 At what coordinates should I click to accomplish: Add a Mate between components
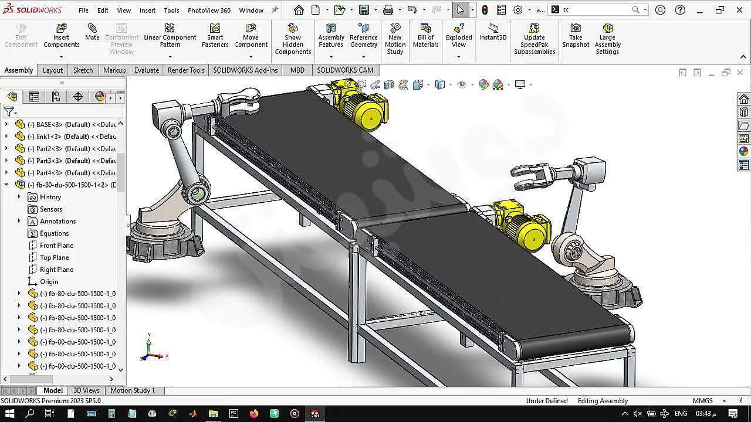pos(92,32)
